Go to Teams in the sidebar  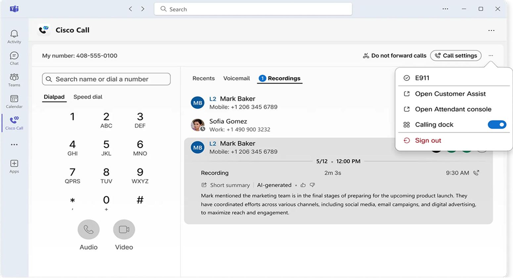pos(14,79)
